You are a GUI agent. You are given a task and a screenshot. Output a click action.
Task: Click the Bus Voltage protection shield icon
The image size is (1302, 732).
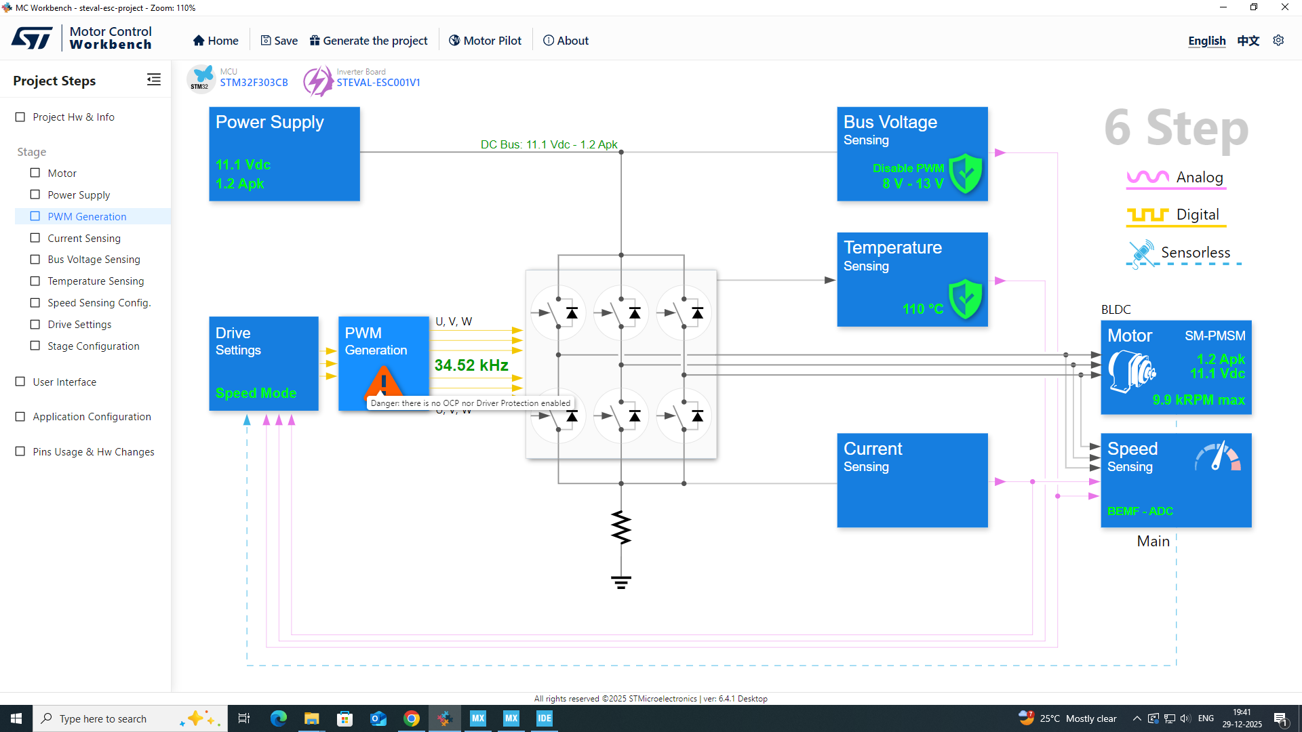pos(966,174)
